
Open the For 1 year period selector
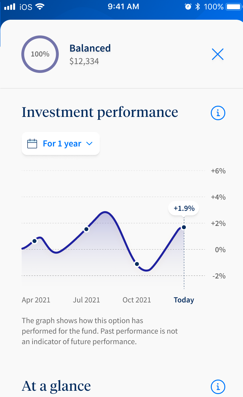pyautogui.click(x=61, y=144)
